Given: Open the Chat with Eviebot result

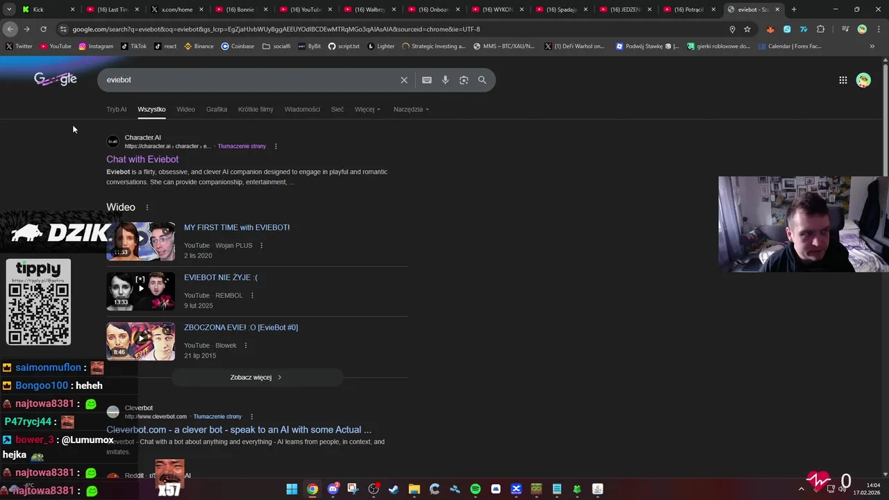Looking at the screenshot, I should click(x=142, y=160).
